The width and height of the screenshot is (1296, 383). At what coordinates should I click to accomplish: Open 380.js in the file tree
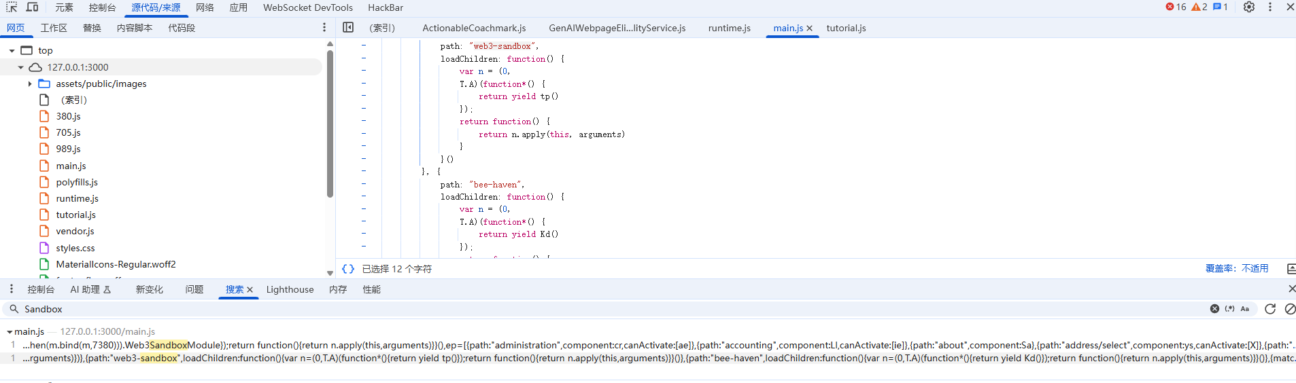pyautogui.click(x=68, y=116)
